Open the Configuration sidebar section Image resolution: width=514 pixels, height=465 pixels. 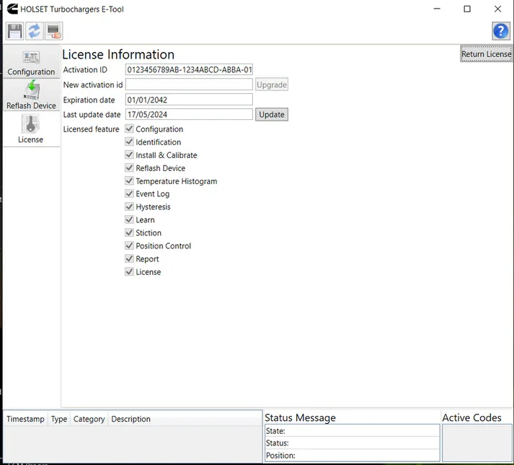31,62
